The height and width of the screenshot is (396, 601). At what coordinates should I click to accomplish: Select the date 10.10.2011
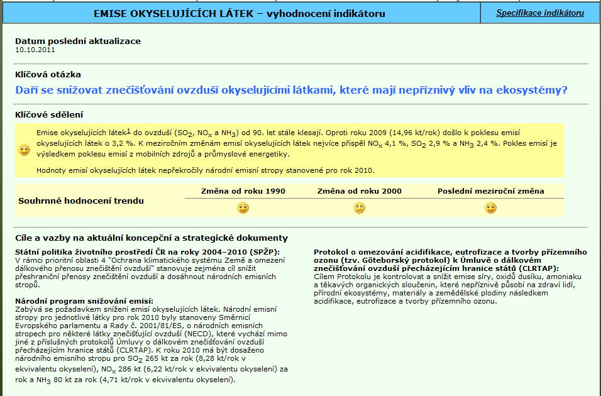pyautogui.click(x=35, y=50)
